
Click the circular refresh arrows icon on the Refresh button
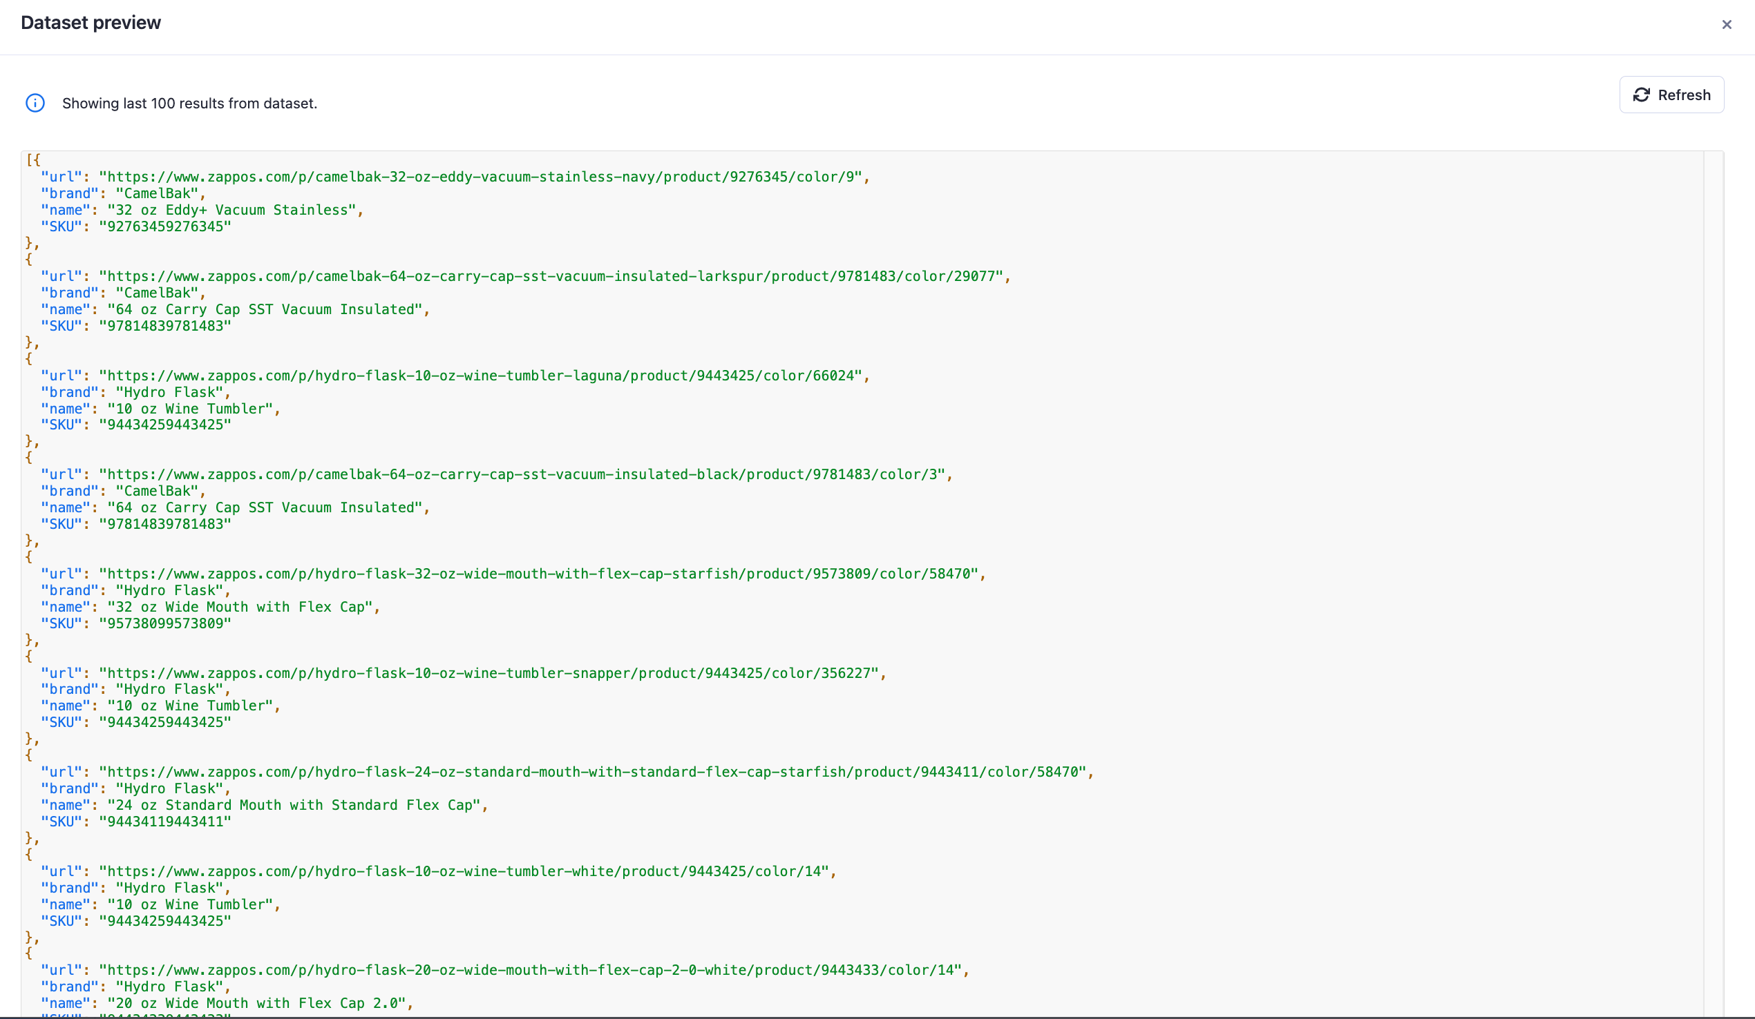[x=1642, y=95]
